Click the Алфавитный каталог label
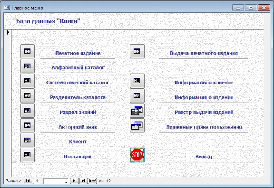The image size is (274, 188). coord(78,68)
